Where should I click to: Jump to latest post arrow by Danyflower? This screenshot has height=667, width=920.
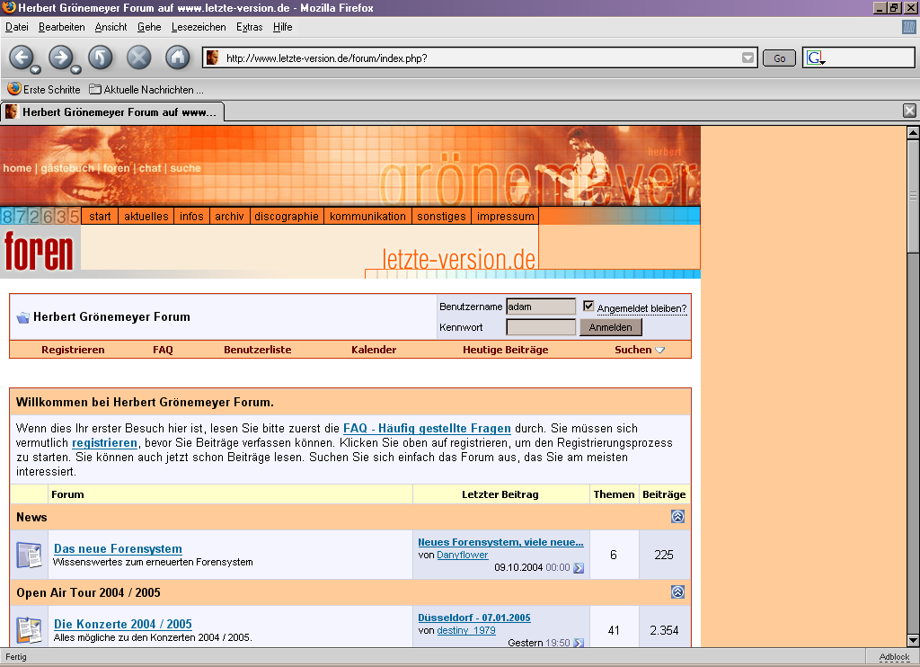579,568
